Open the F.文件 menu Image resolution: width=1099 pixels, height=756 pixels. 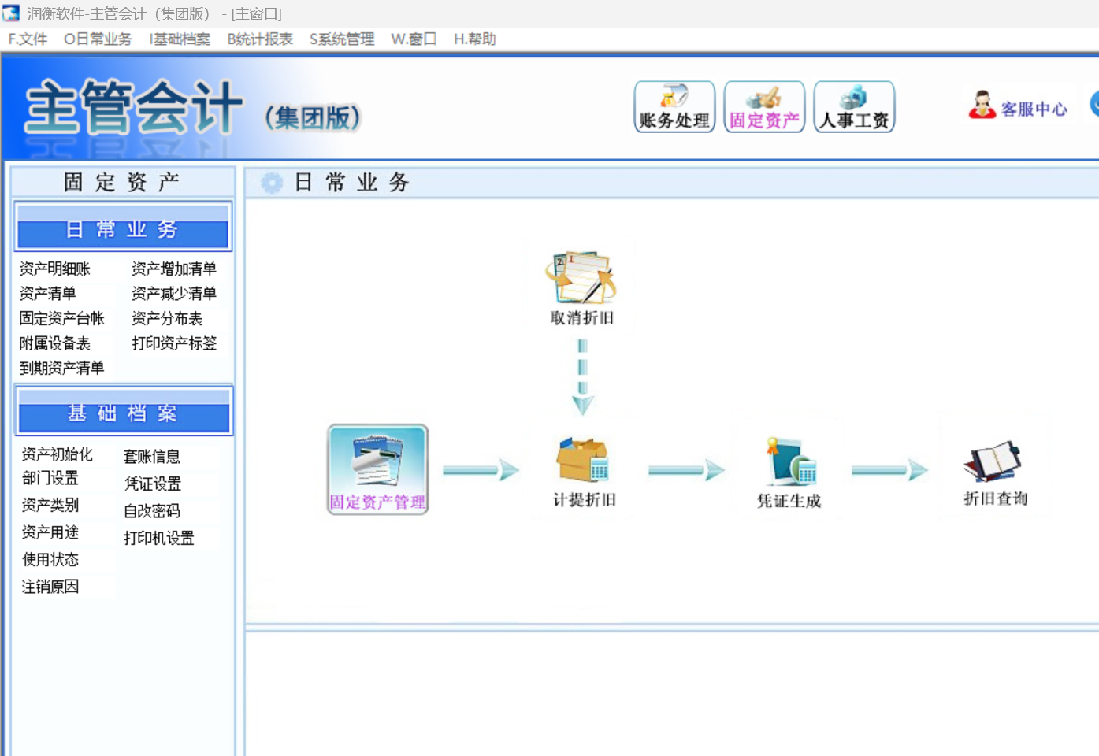[x=28, y=39]
